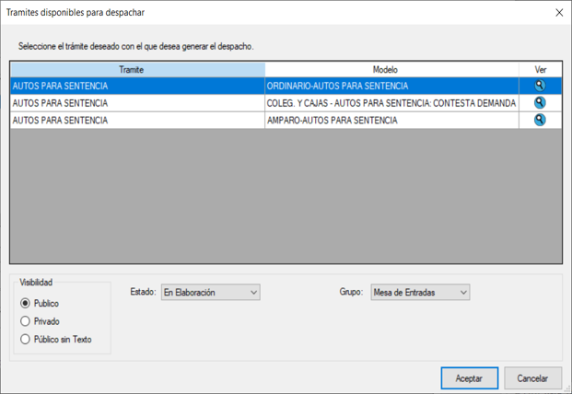The image size is (572, 394).
Task: Click the Ver column header
Action: tap(540, 70)
